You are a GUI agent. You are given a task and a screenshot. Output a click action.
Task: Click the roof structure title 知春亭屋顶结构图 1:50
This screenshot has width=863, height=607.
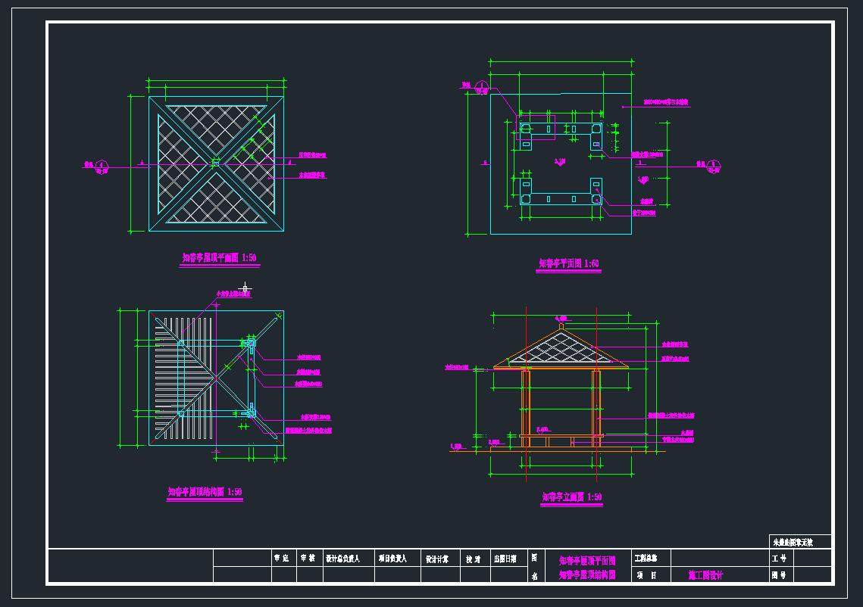click(205, 492)
